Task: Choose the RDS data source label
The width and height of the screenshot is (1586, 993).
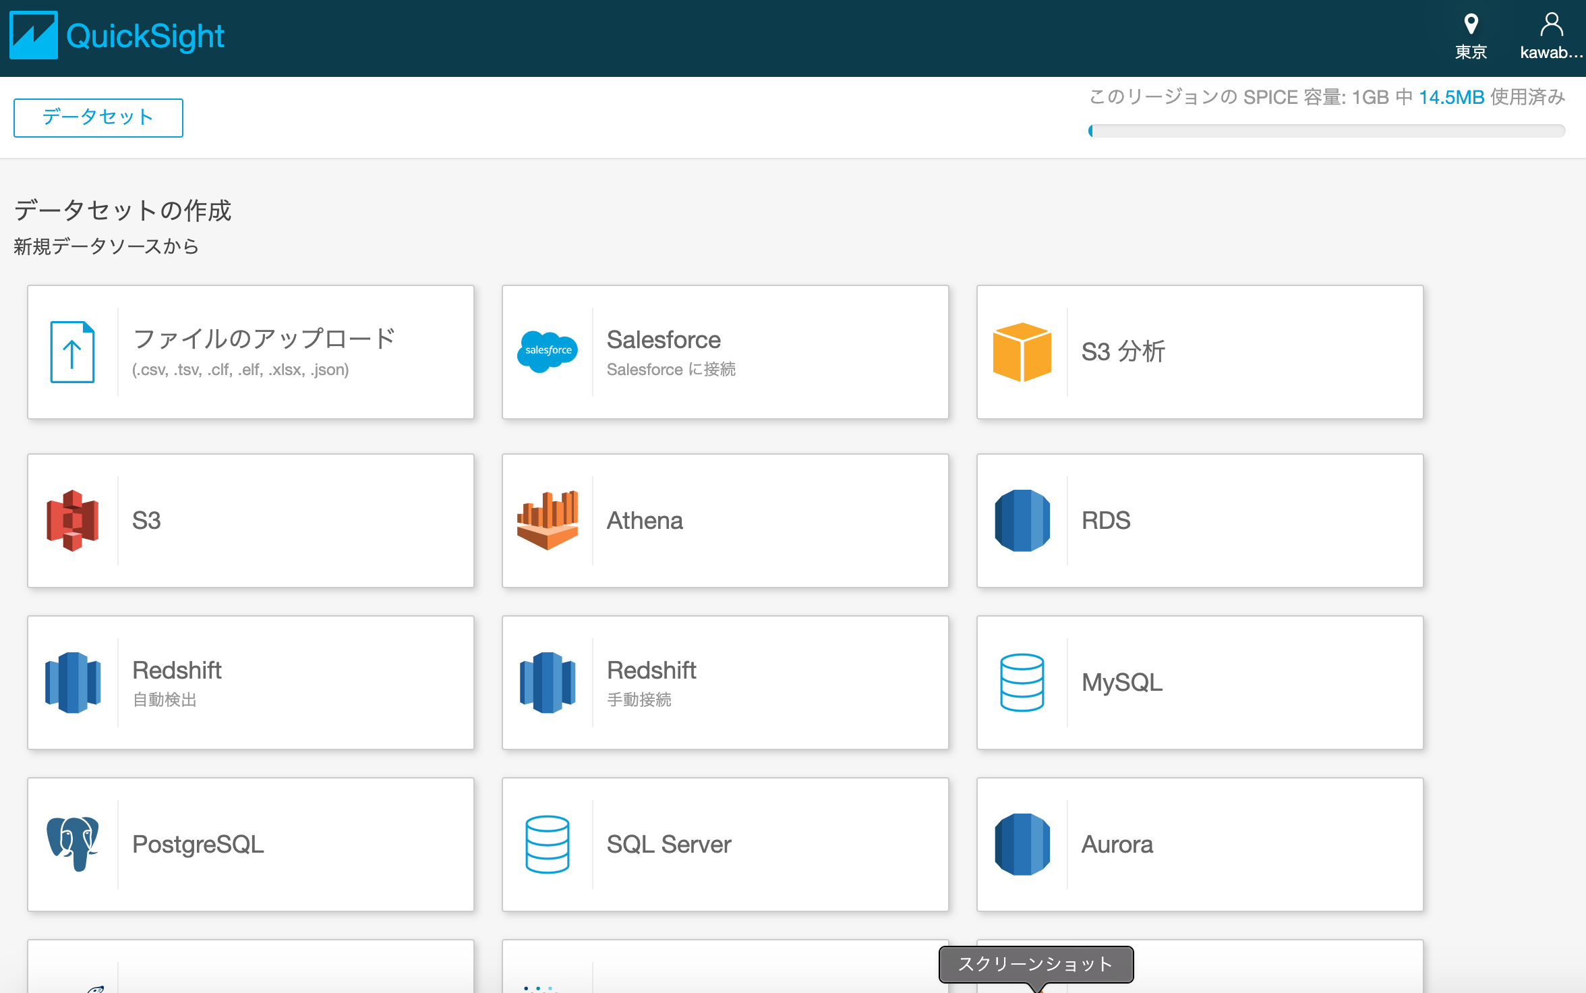Action: 1106,520
